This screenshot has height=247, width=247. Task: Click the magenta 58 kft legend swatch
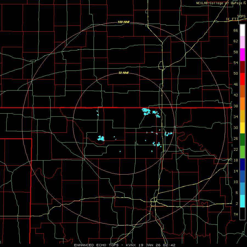pyautogui.click(x=242, y=55)
